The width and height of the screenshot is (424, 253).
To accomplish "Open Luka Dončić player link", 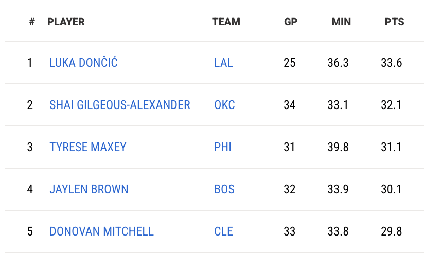I will click(83, 63).
